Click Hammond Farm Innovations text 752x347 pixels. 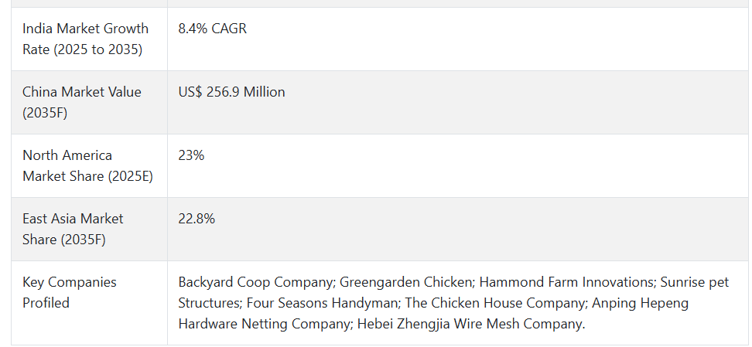[567, 282]
